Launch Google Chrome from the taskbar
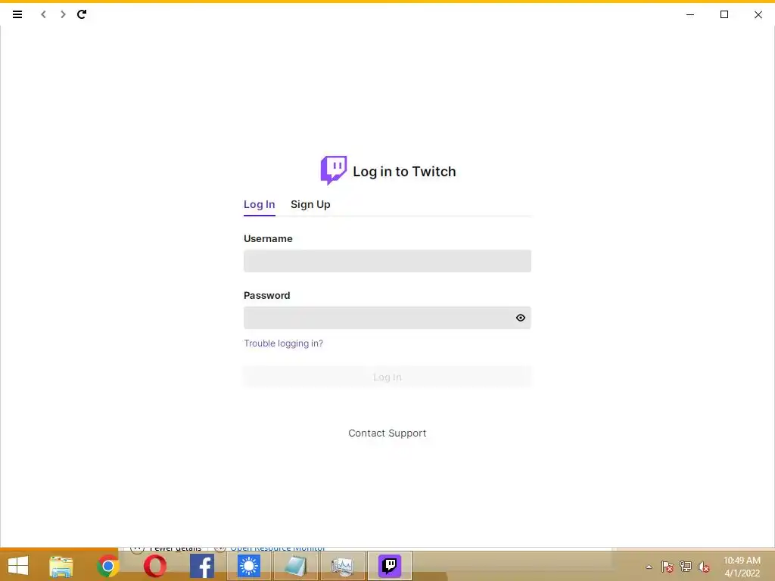Viewport: 775px width, 581px height. click(107, 566)
